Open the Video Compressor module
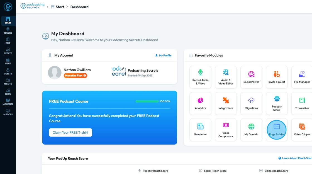 click(x=226, y=130)
